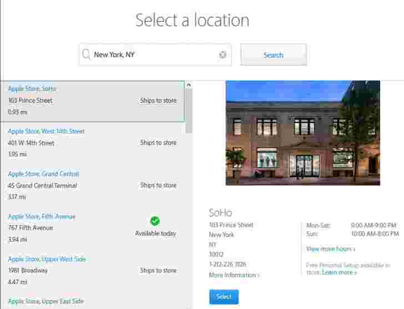Click the blue Select button
This screenshot has width=404, height=309.
(x=224, y=297)
